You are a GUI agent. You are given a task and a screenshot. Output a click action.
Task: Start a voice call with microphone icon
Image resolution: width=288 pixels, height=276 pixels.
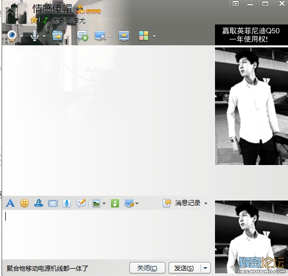(34, 36)
